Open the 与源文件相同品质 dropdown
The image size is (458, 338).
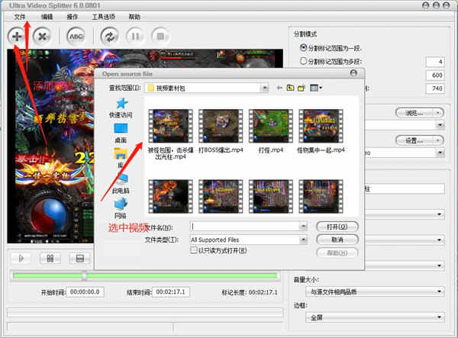click(x=375, y=291)
